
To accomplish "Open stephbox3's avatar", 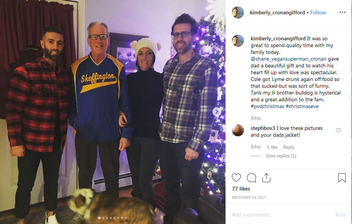I will (x=238, y=130).
